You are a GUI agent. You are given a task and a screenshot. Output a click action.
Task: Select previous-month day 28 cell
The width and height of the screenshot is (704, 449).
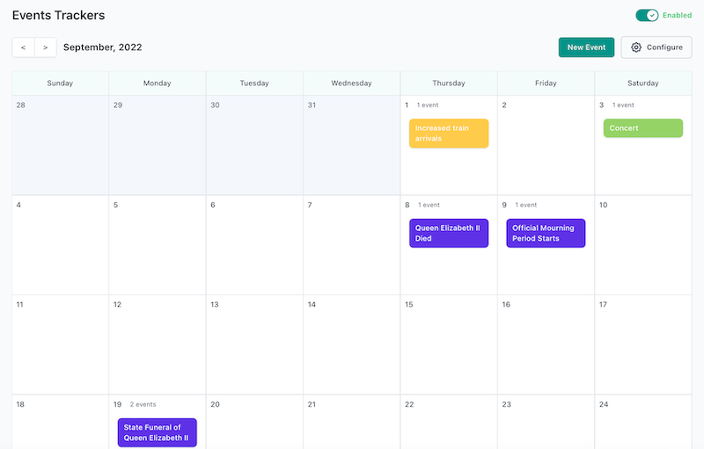[60, 145]
